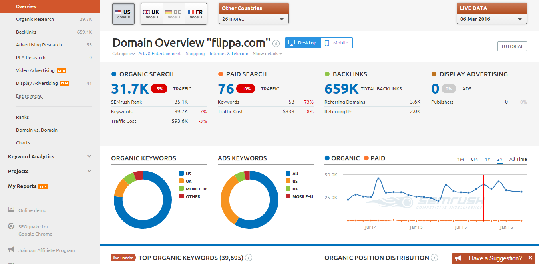The height and width of the screenshot is (264, 539).
Task: Open the Shopping category link
Action: coord(195,54)
